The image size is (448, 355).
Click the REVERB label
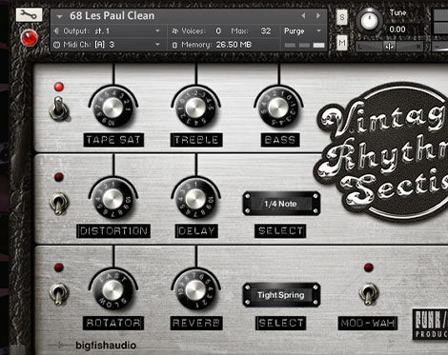(196, 323)
